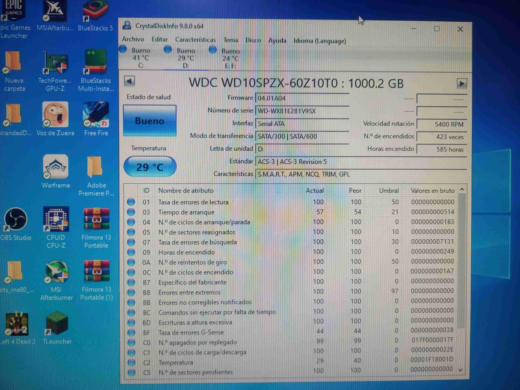Screen dimensions: 520x390
Task: Select row Escrituras a altura excesiva
Action: (291, 322)
